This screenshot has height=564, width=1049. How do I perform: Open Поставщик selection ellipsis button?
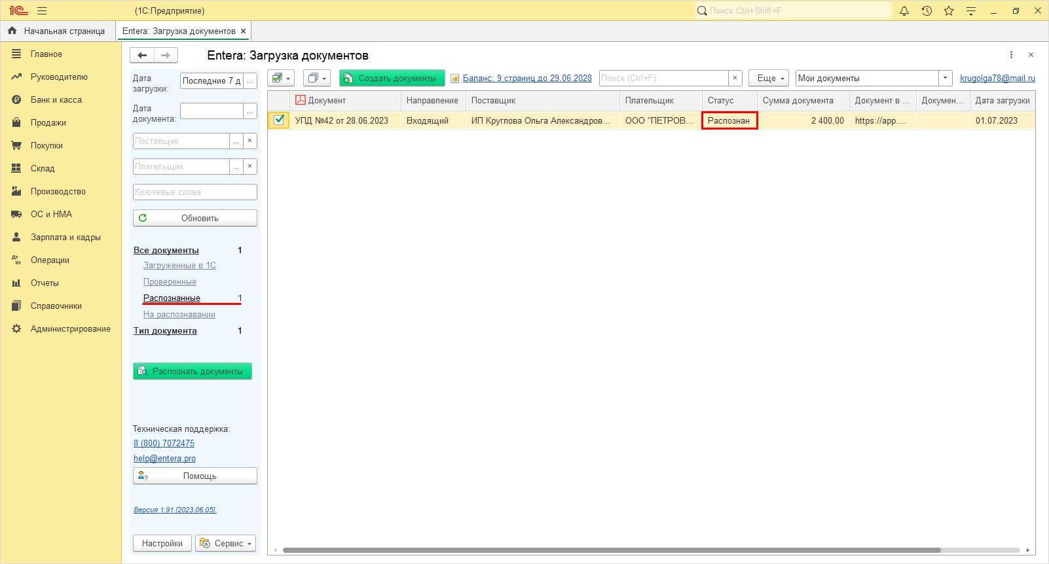click(x=236, y=141)
